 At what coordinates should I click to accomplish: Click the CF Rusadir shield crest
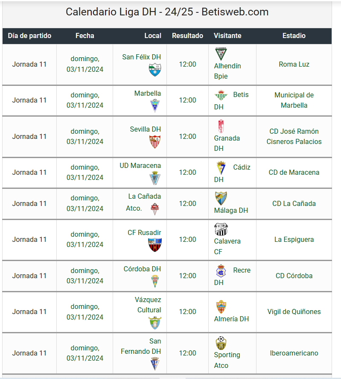155,245
